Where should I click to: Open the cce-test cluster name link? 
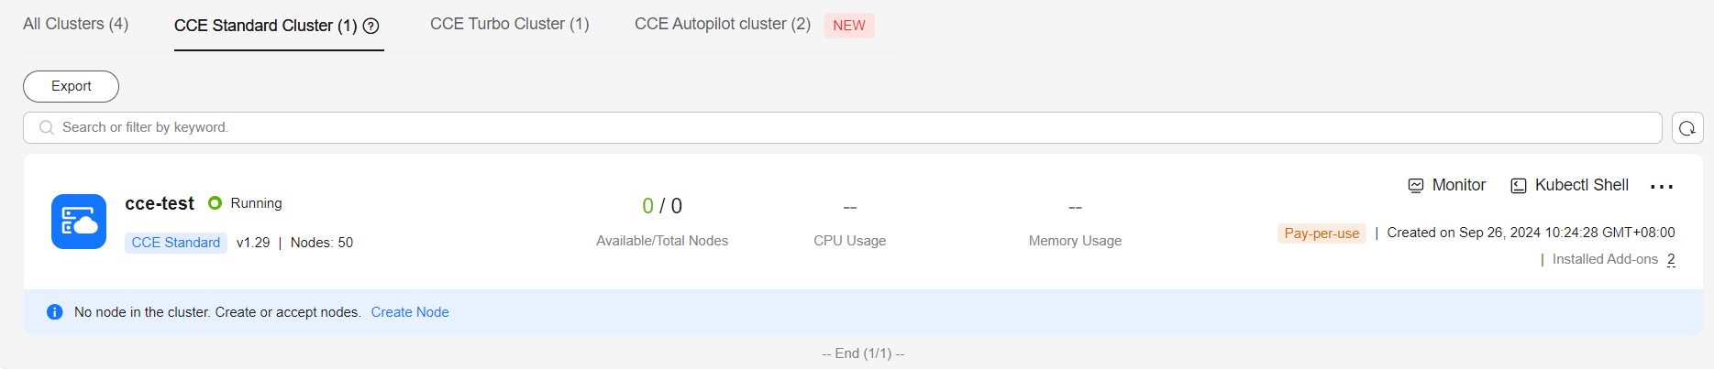point(160,203)
